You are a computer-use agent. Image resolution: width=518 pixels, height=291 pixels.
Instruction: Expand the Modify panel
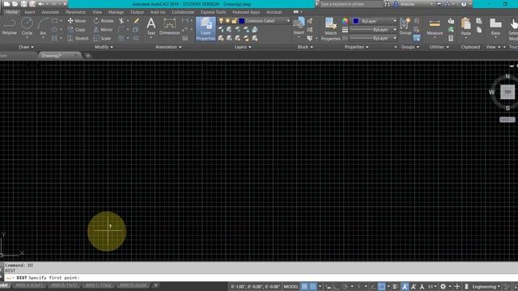[x=104, y=47]
